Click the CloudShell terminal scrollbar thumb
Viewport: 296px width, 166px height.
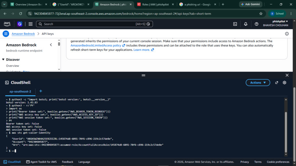(x=286, y=132)
